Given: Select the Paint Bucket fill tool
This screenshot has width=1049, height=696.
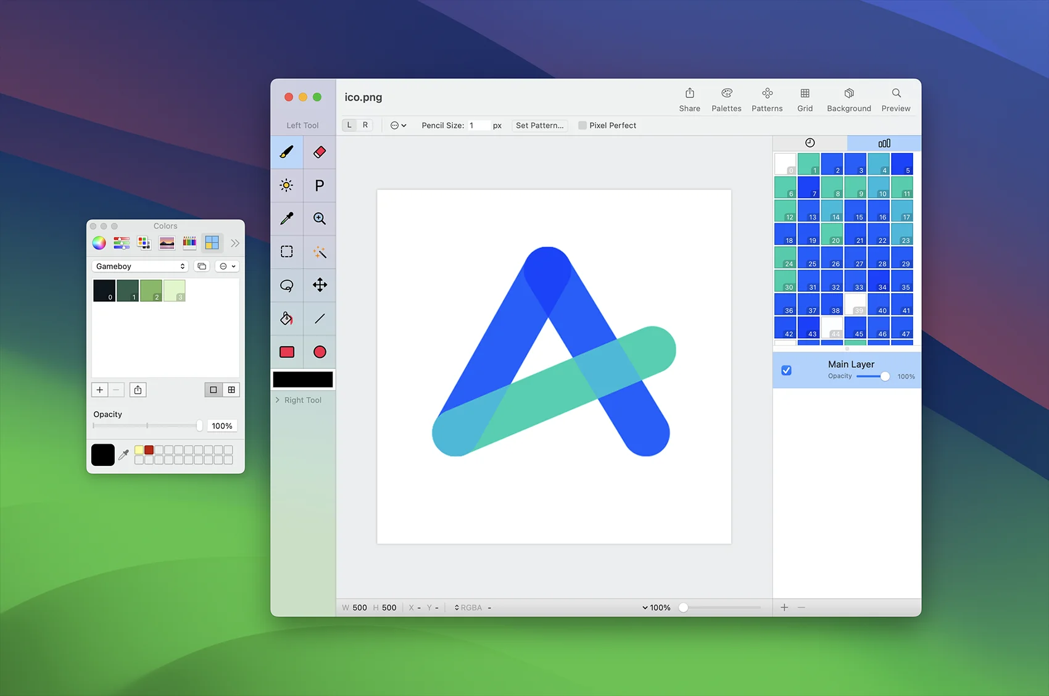Looking at the screenshot, I should (x=287, y=318).
